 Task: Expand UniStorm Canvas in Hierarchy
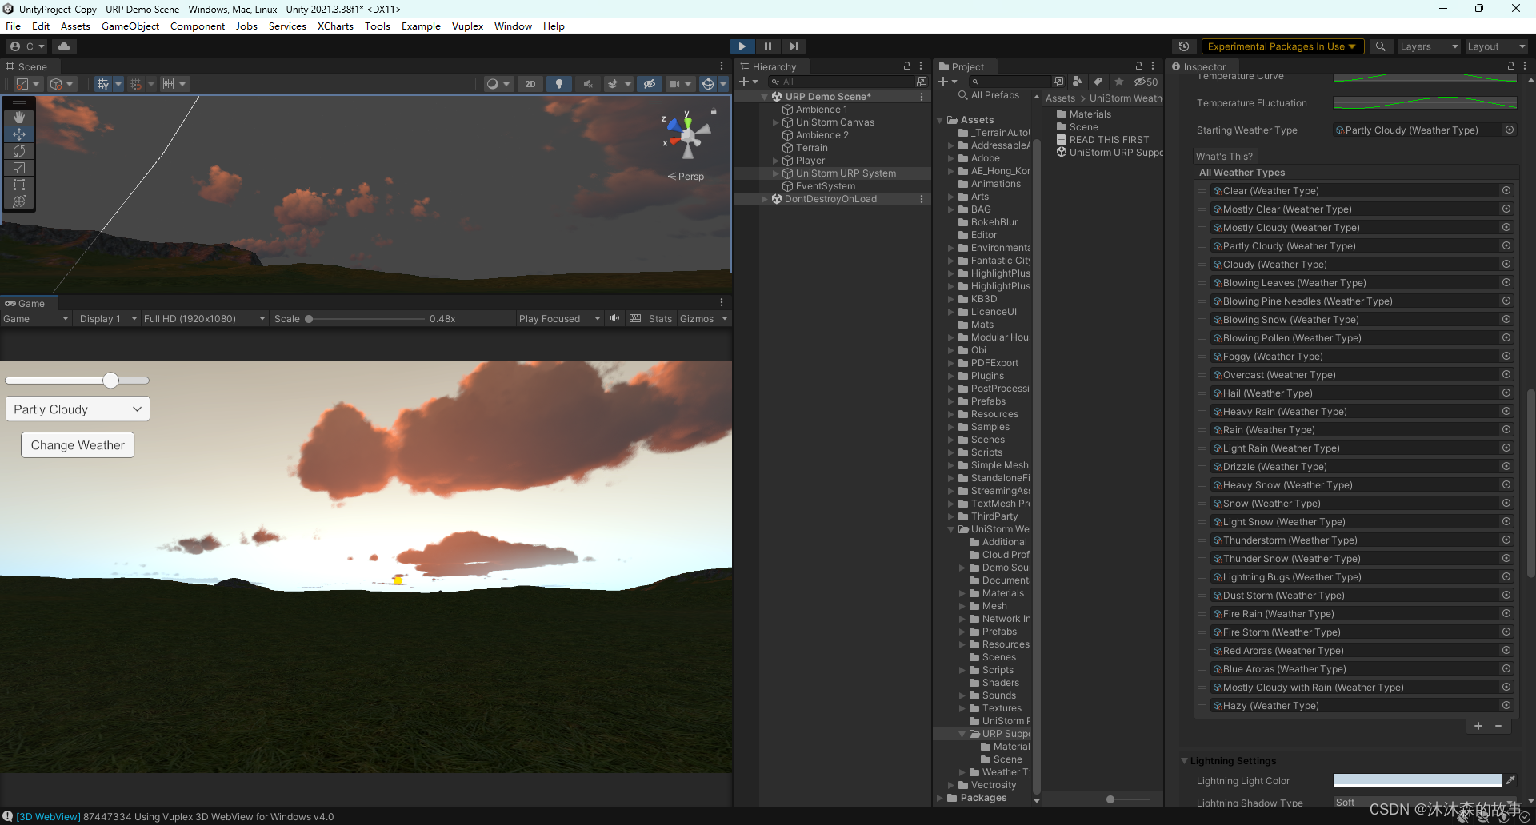(x=775, y=122)
